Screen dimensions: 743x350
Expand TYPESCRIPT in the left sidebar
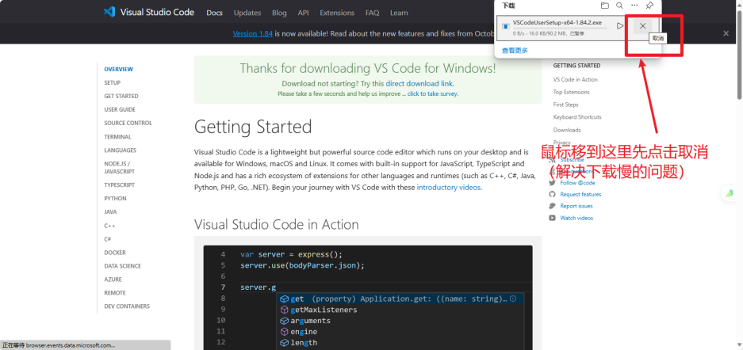[x=120, y=185]
